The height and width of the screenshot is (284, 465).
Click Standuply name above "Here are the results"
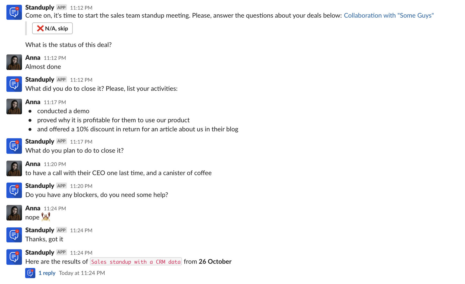point(40,253)
